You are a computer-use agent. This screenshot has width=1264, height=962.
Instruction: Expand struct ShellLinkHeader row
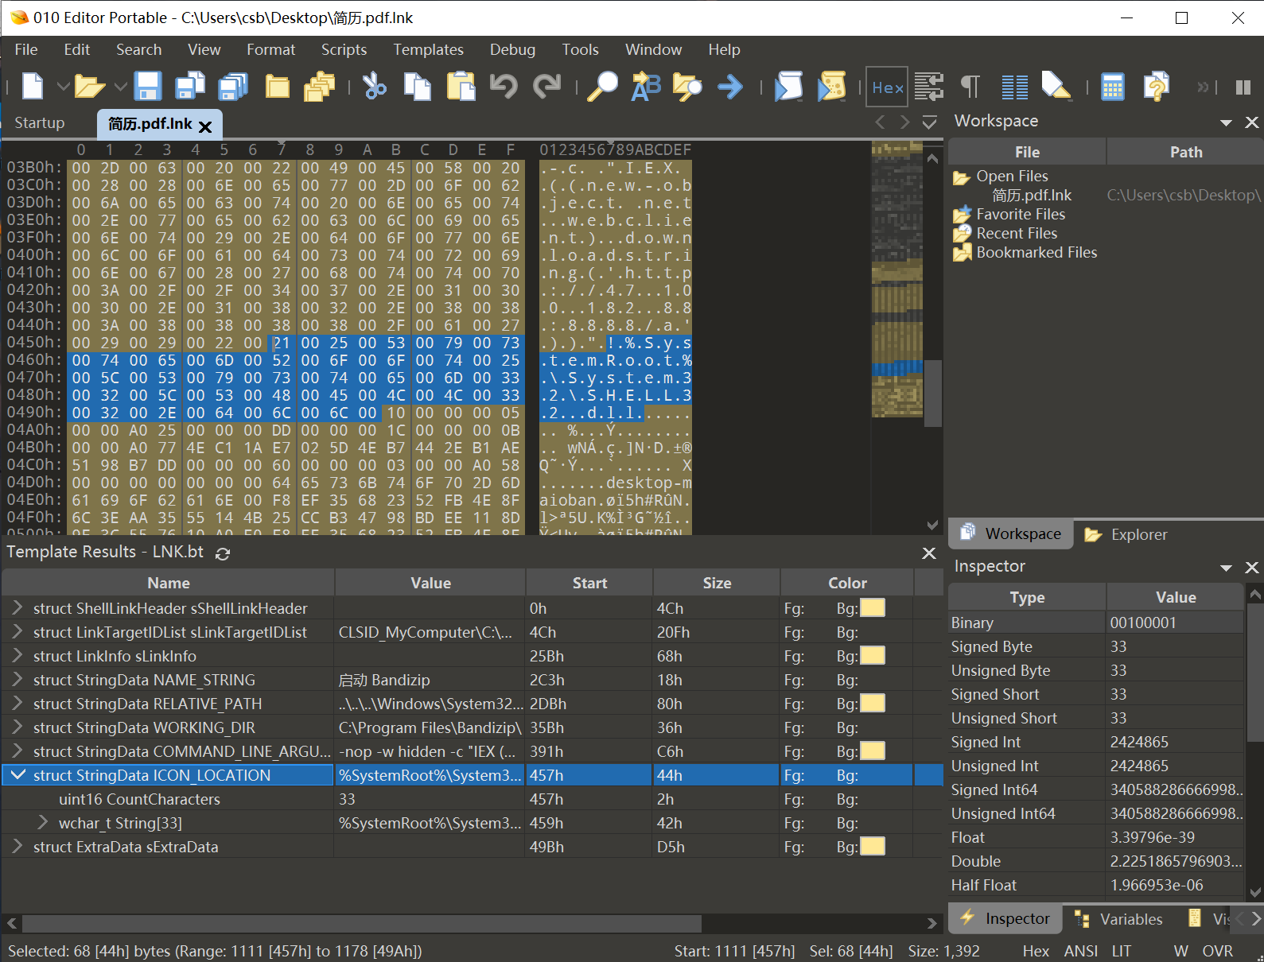pyautogui.click(x=17, y=607)
